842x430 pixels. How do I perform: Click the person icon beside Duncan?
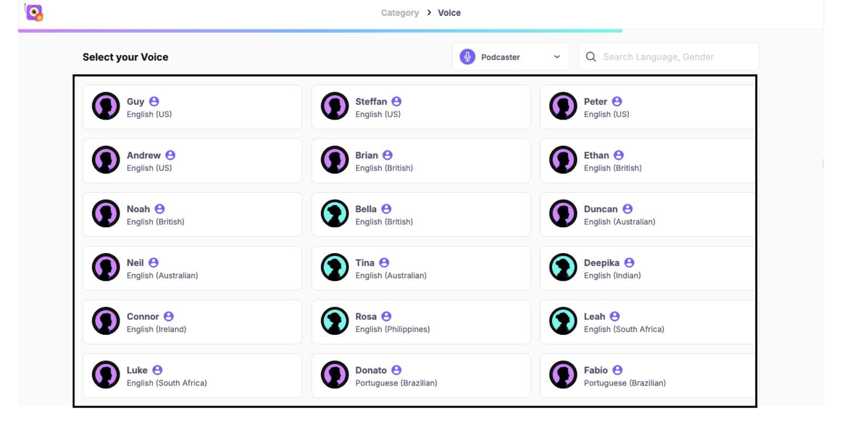(628, 209)
